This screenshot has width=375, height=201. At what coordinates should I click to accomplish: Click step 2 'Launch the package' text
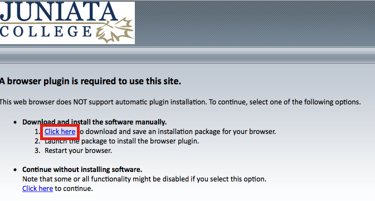pyautogui.click(x=121, y=141)
